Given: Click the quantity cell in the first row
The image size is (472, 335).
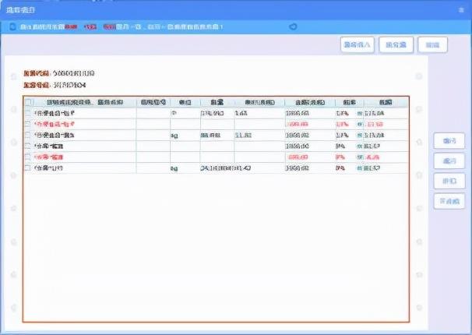Looking at the screenshot, I should coord(212,114).
